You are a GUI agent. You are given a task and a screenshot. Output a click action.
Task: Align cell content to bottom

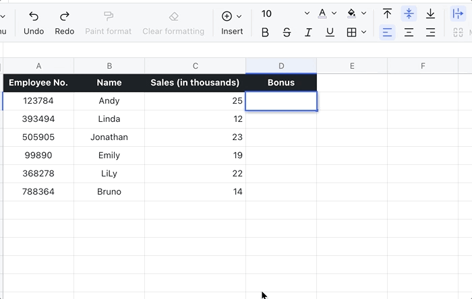(430, 13)
